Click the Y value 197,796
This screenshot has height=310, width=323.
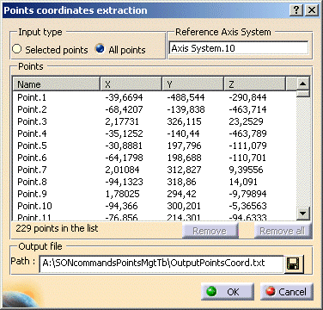click(x=185, y=146)
